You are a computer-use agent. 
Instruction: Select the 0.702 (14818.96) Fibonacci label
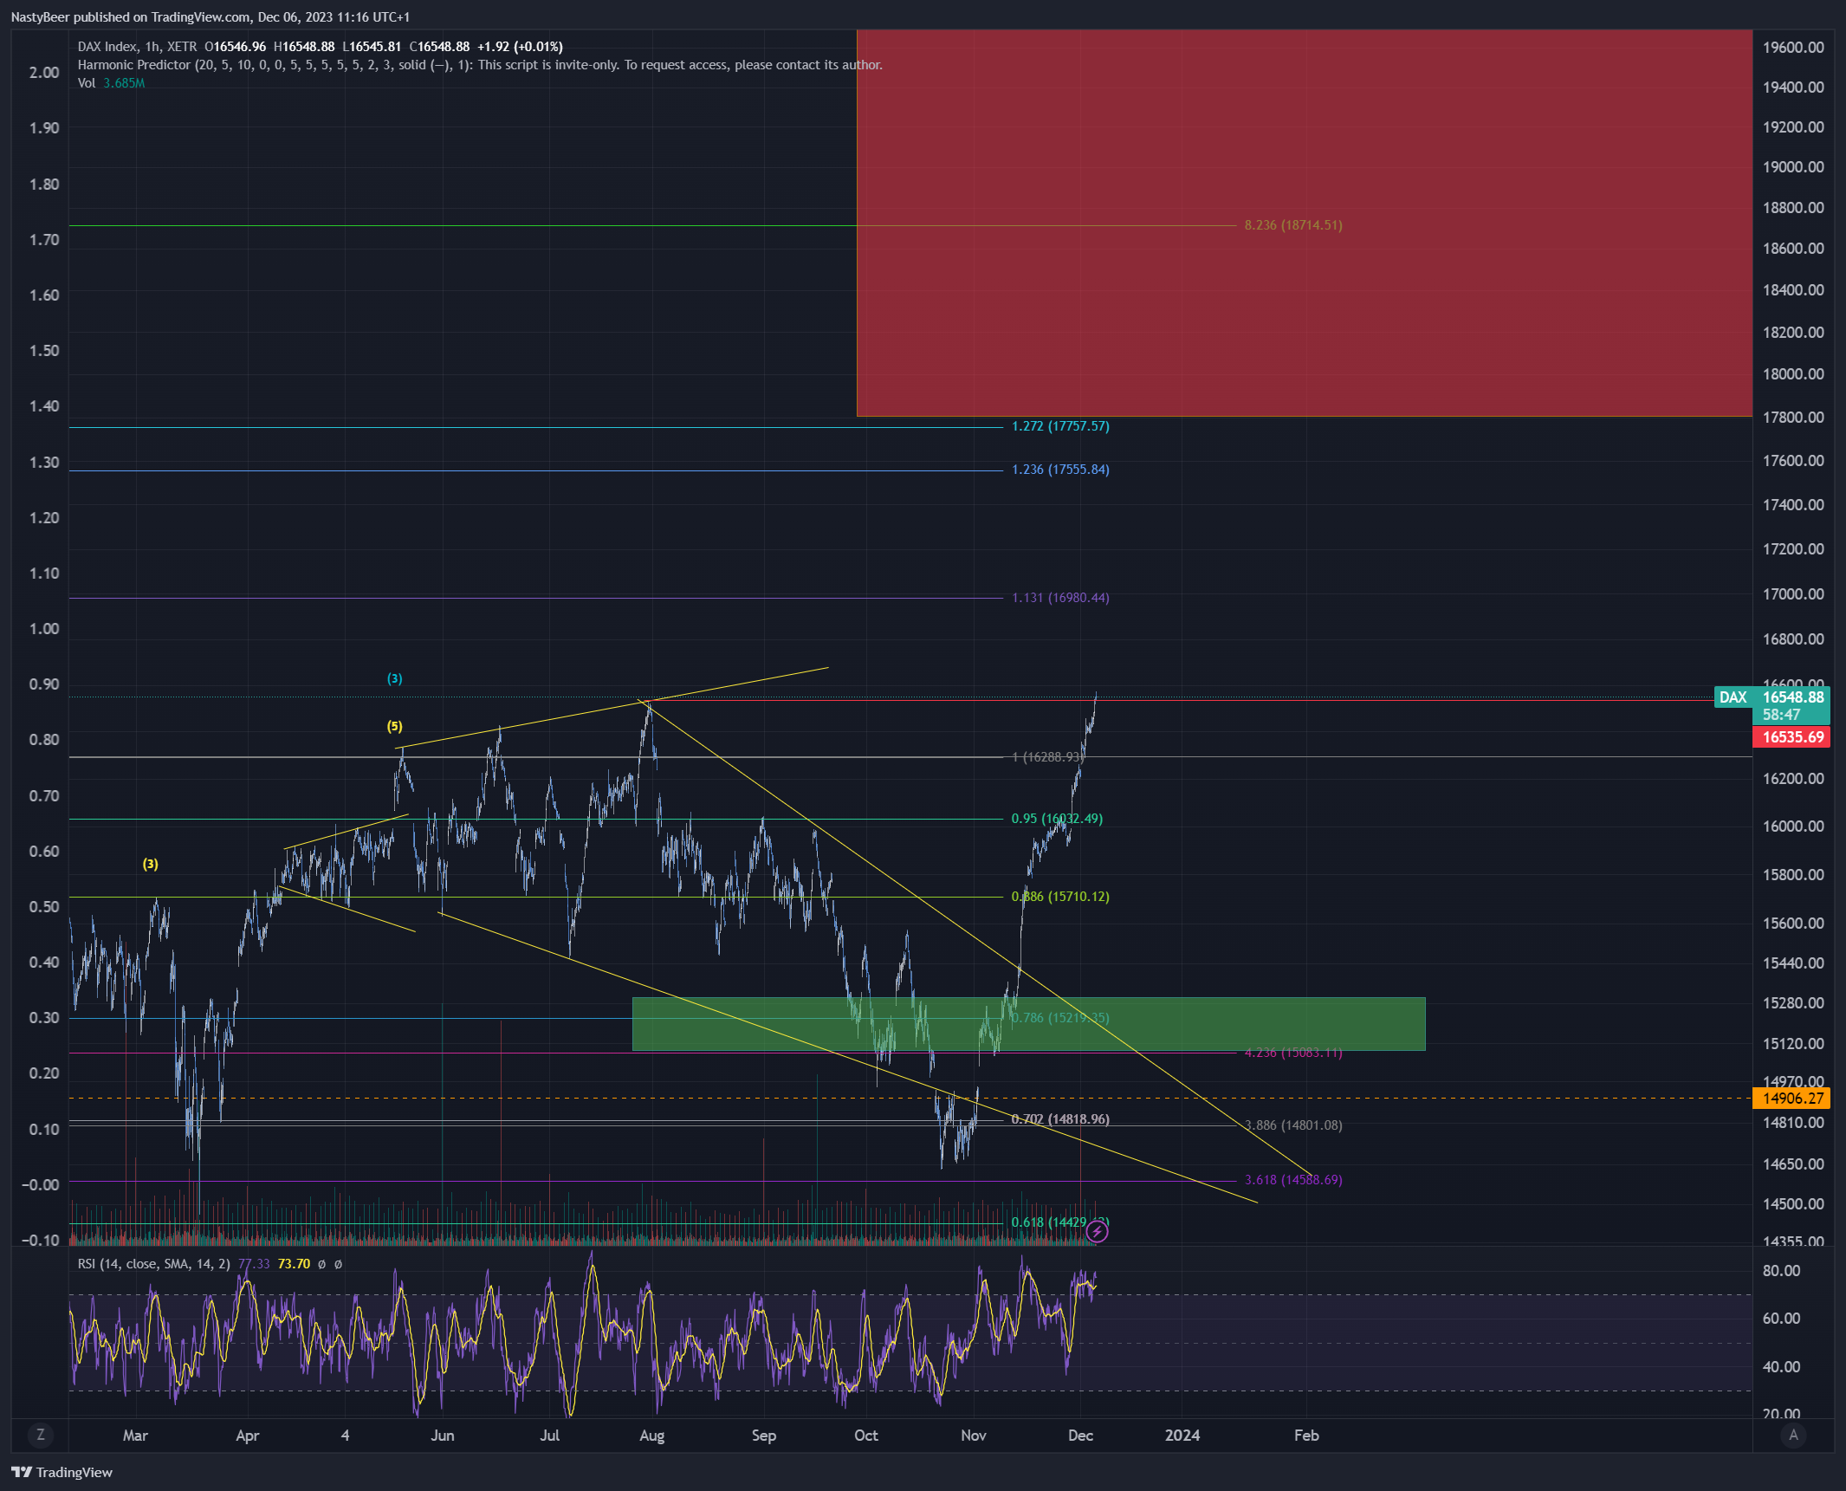[1060, 1119]
